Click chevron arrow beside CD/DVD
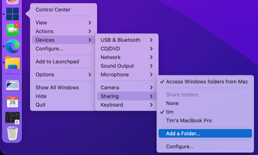This screenshot has height=155, width=258. (151, 49)
